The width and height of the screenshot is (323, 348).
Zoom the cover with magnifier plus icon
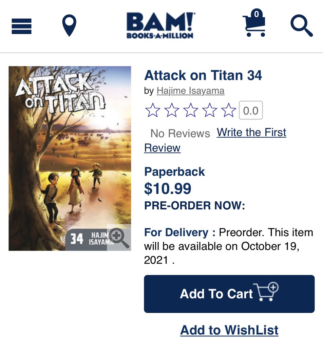click(119, 238)
